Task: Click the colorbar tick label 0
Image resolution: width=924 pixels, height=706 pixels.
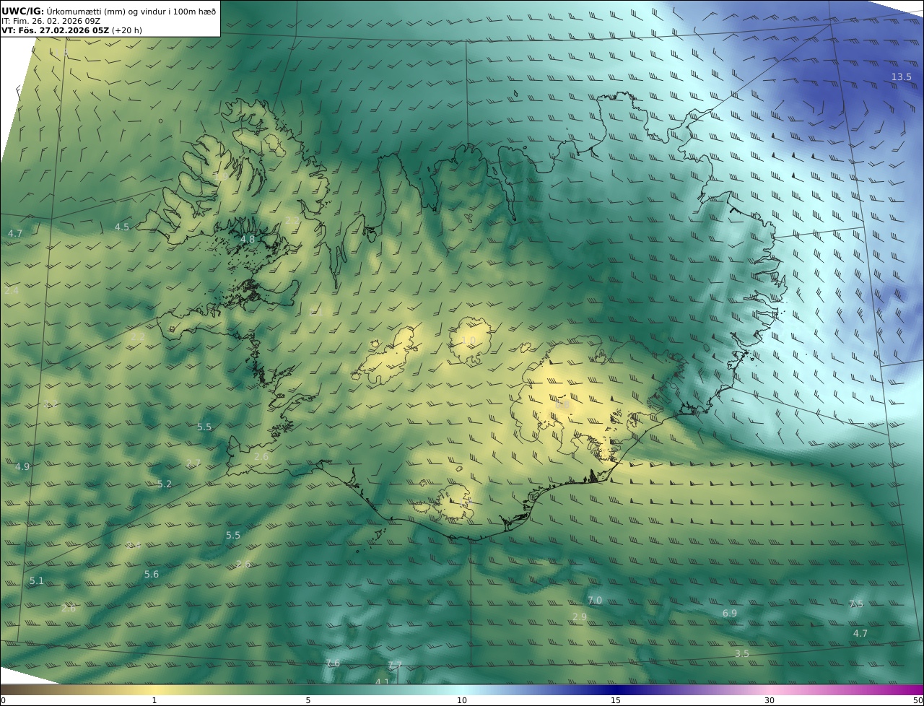Action: (x=3, y=700)
